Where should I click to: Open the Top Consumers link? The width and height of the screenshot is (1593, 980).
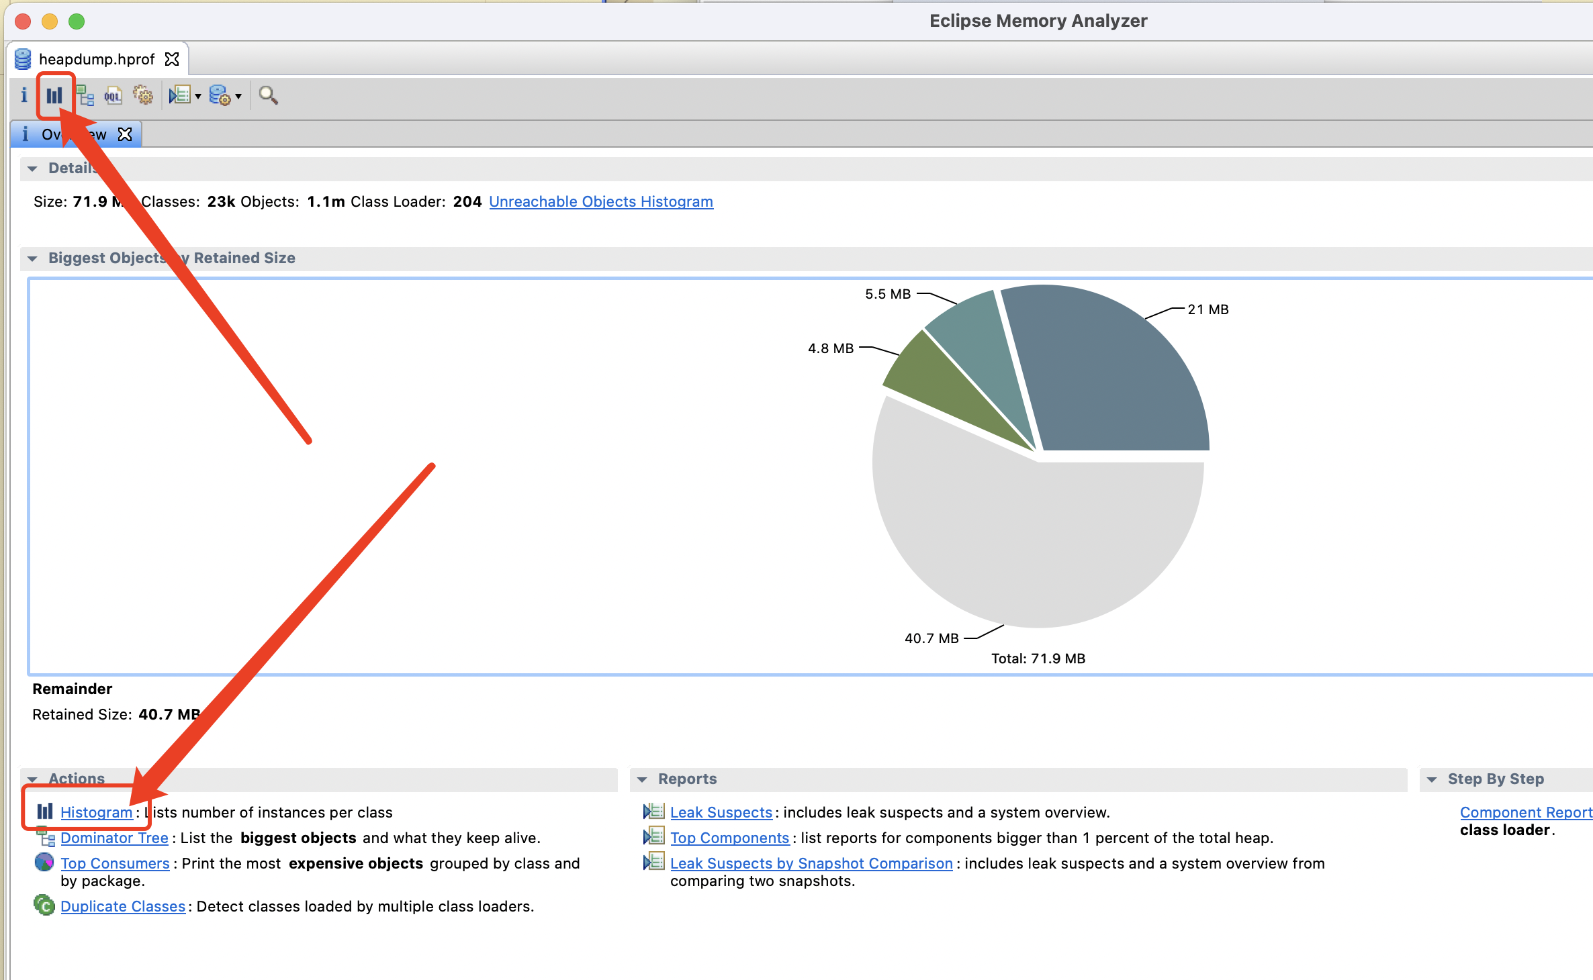pos(115,863)
